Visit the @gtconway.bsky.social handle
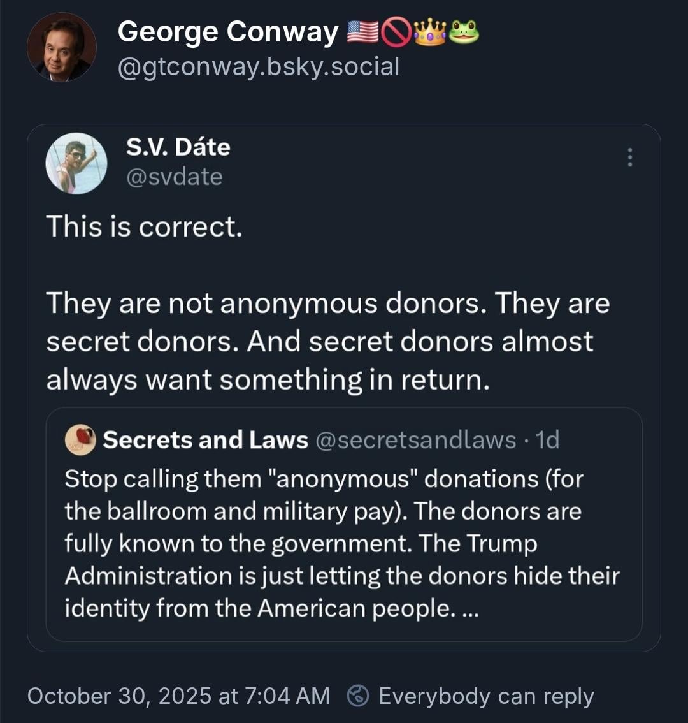This screenshot has width=688, height=723. point(258,66)
